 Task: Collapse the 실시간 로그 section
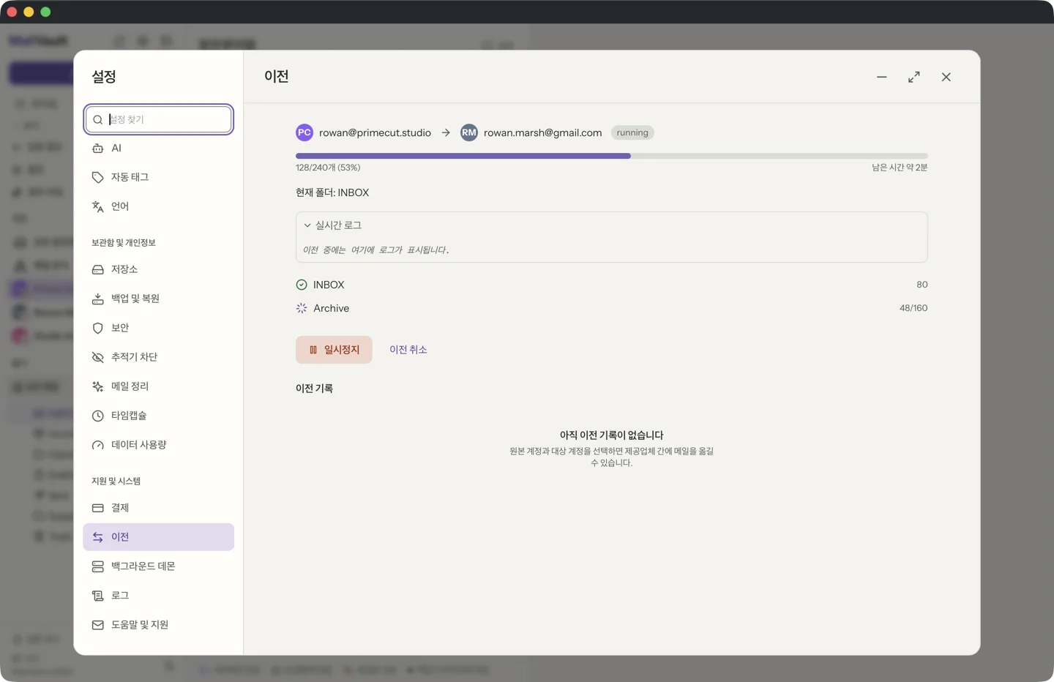pyautogui.click(x=333, y=225)
